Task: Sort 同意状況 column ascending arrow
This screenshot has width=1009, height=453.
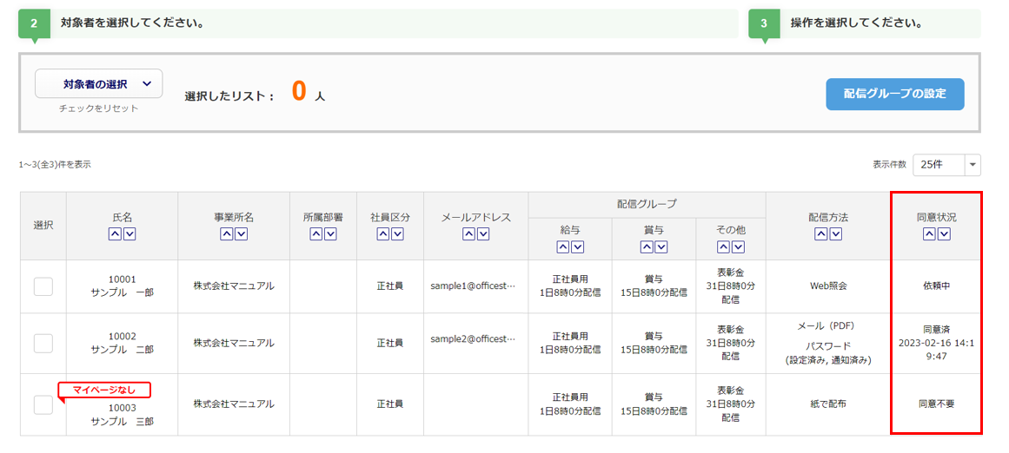Action: (930, 234)
